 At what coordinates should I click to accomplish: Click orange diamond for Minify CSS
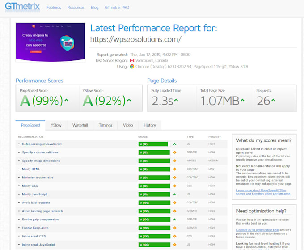click(175, 186)
